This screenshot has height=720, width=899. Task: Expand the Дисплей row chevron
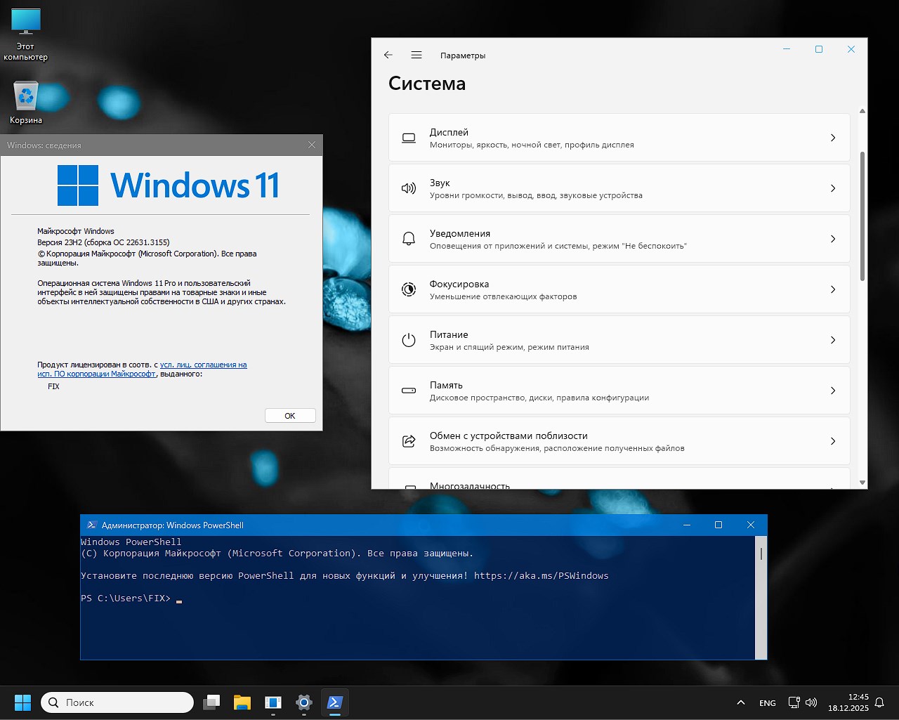coord(833,138)
